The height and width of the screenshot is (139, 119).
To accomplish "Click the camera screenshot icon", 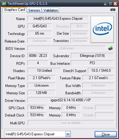I will 113,10.
